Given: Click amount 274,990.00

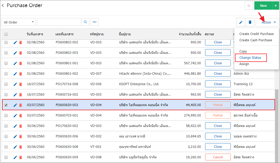Looking at the screenshot, I should click(192, 115).
